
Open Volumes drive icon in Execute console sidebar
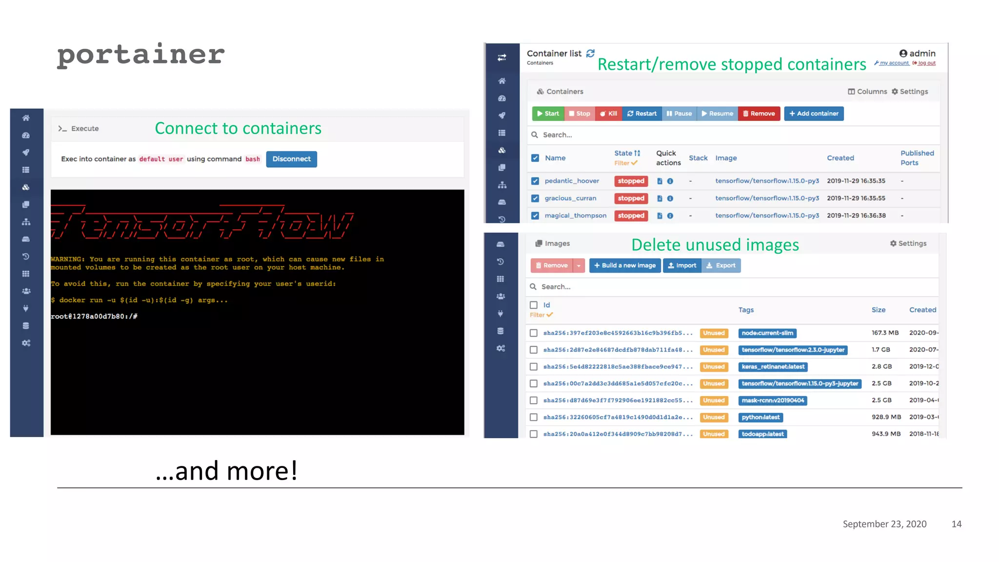[26, 239]
